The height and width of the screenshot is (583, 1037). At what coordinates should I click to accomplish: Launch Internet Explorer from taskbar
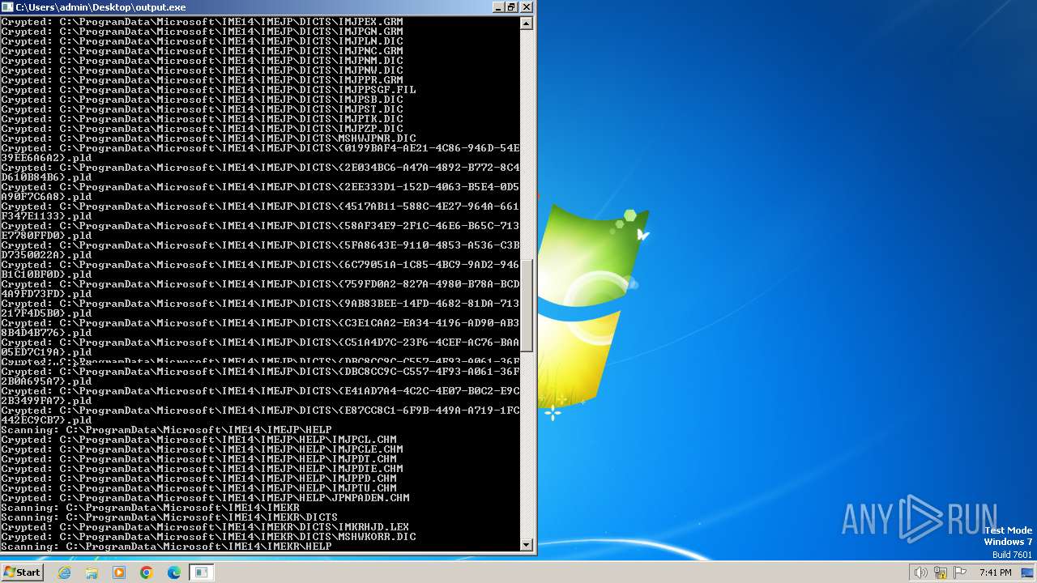[x=65, y=572]
